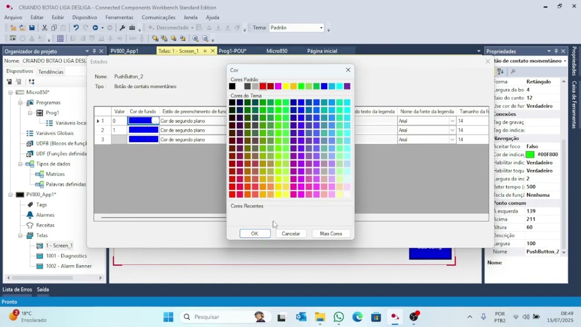Switch to the Tendências tab

[51, 72]
